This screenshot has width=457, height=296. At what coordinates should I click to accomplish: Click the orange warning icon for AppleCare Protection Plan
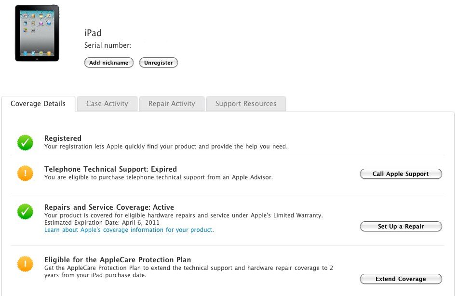coord(25,264)
